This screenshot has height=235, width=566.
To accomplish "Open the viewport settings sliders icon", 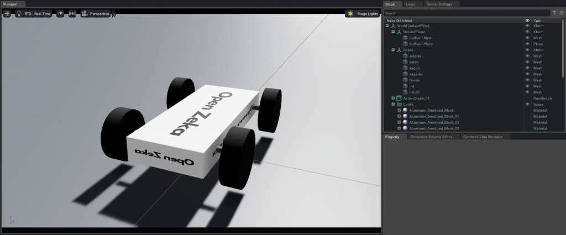I will tap(7, 14).
